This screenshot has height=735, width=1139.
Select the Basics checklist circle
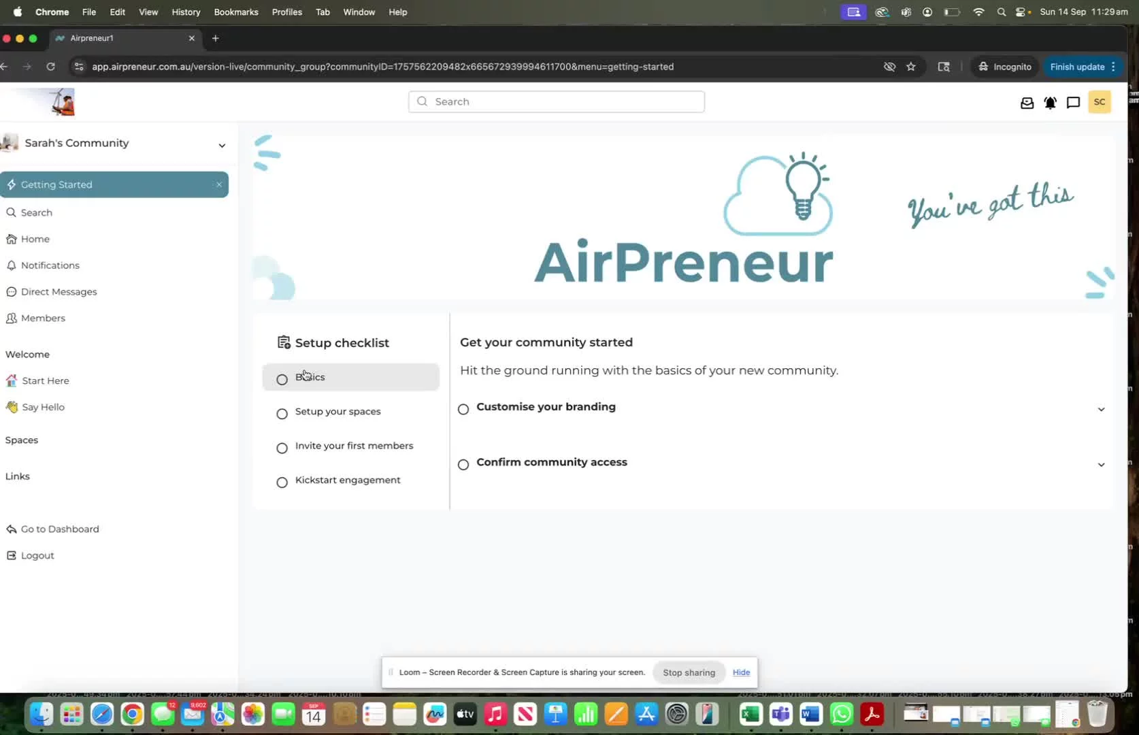[x=282, y=379]
